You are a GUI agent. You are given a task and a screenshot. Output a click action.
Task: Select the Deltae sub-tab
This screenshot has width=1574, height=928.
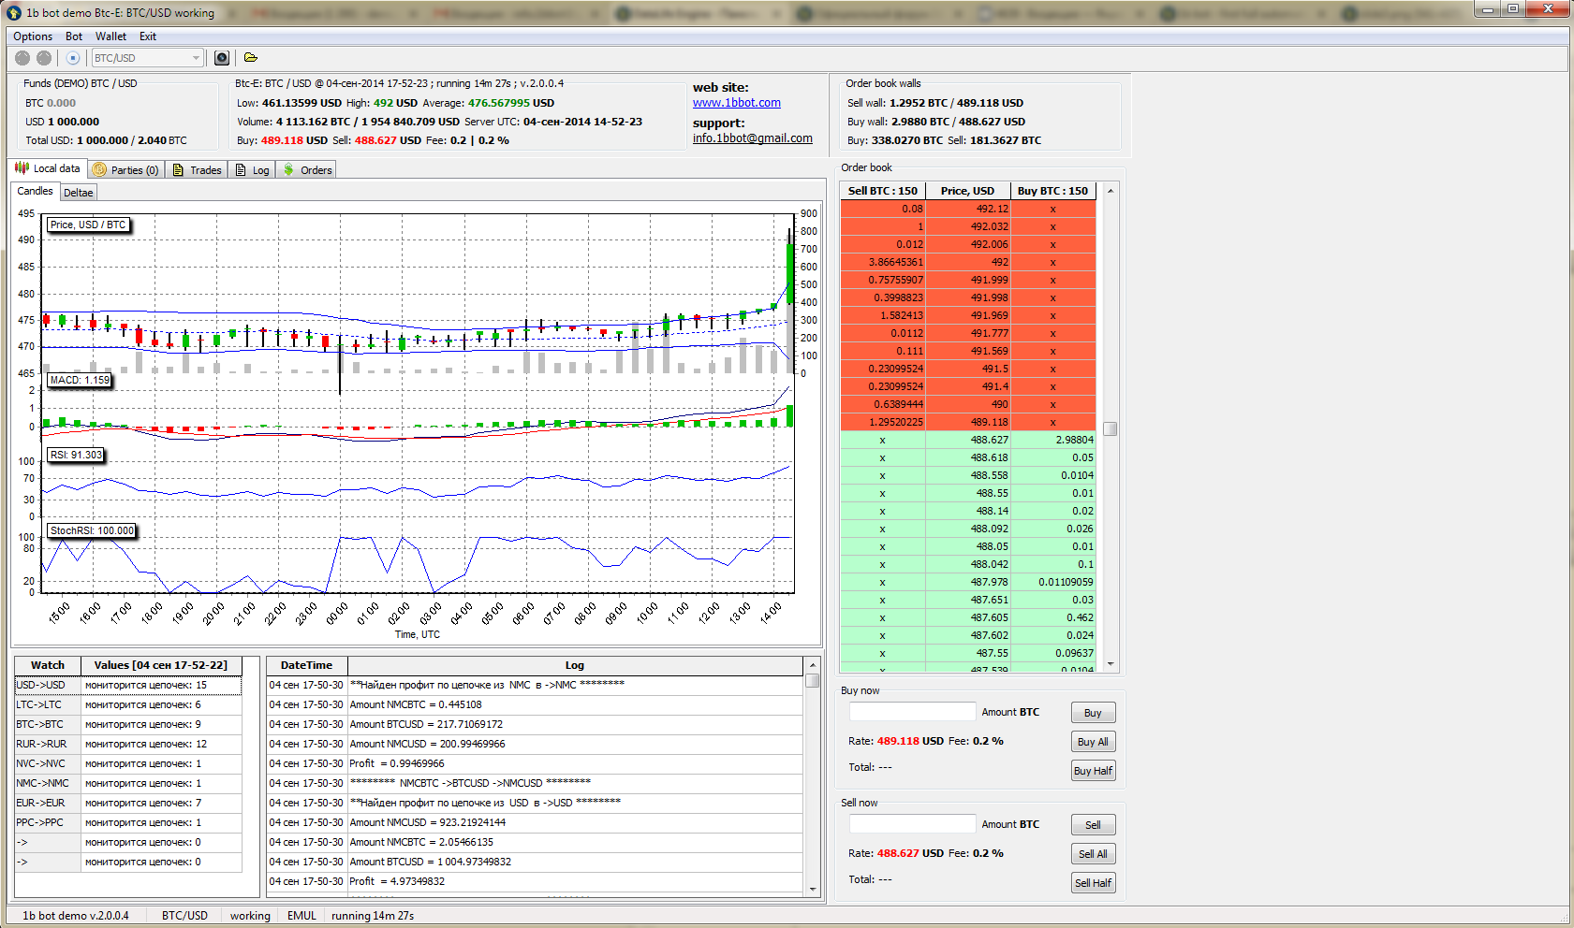79,193
